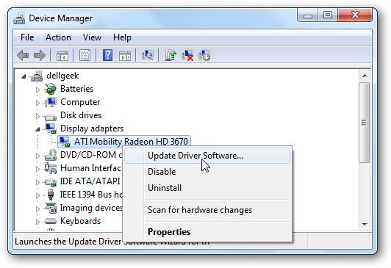The width and height of the screenshot is (391, 268).
Task: Click the Disable device toolbar icon
Action: pyautogui.click(x=204, y=55)
